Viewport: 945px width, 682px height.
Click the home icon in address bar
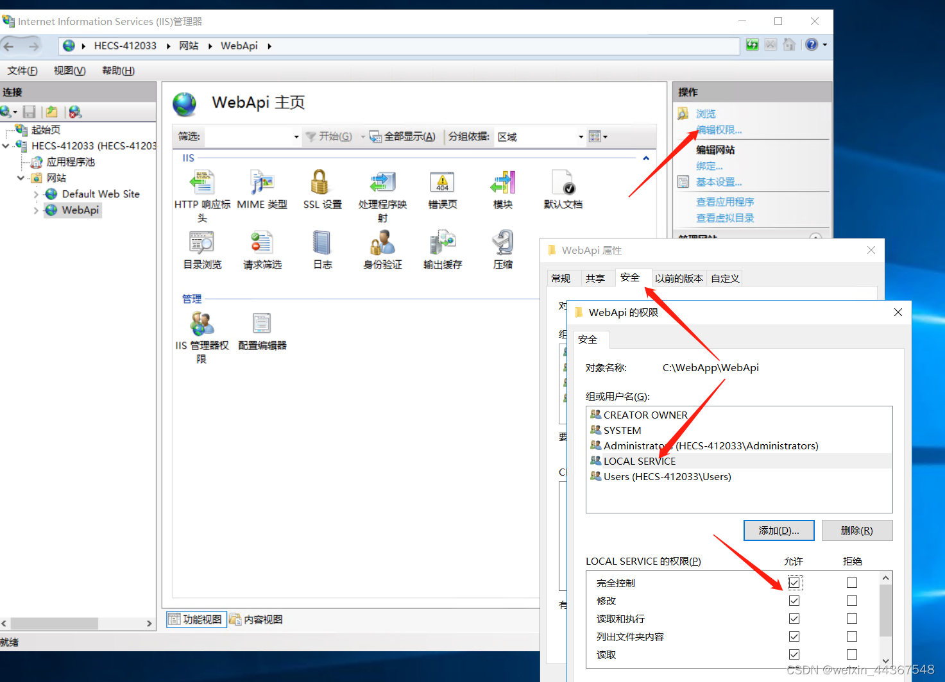point(789,45)
